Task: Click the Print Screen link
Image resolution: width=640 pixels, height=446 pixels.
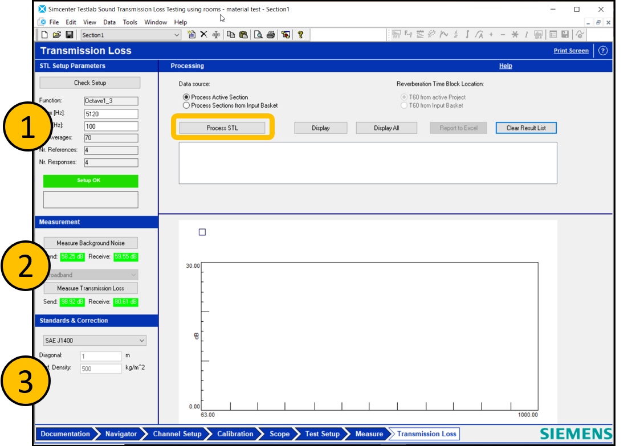Action: (x=571, y=51)
